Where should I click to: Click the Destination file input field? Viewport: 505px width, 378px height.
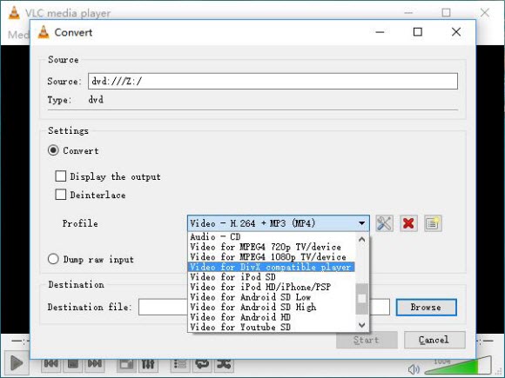(264, 308)
